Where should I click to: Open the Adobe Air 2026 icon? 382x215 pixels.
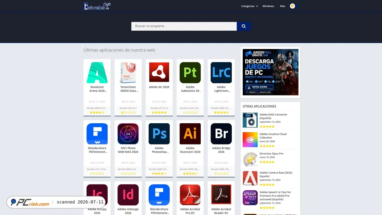click(159, 72)
